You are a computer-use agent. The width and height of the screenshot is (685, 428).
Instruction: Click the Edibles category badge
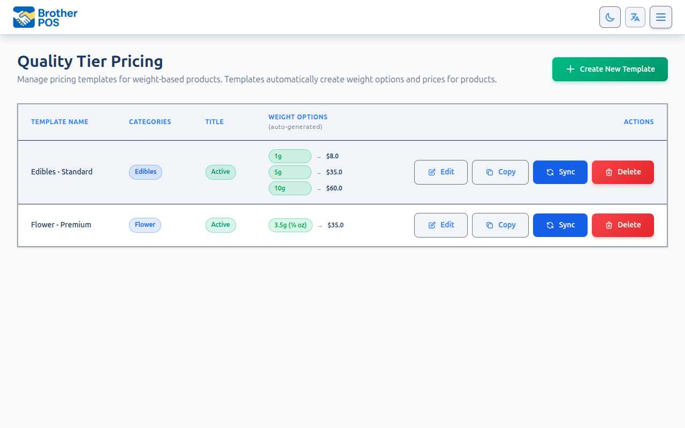[x=146, y=172]
